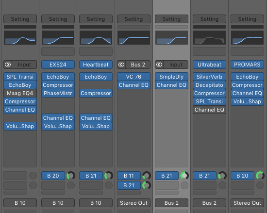Open the EQ thumbnail on the PROMARS strip
267x213 pixels.
pos(247,37)
